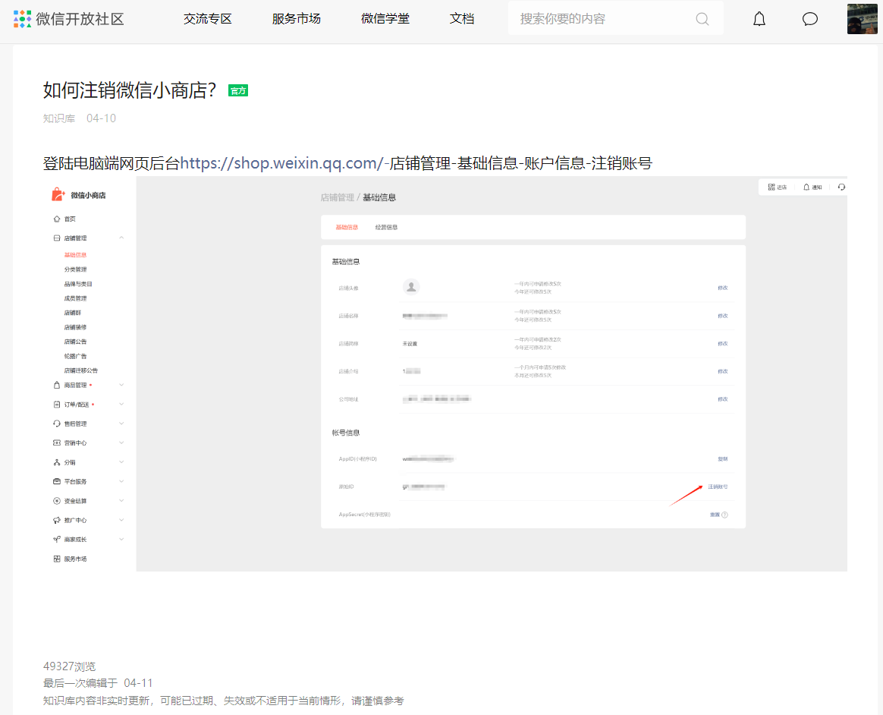Focus the 搜索你要的内容 search field
Image resolution: width=883 pixels, height=715 pixels.
tap(602, 19)
